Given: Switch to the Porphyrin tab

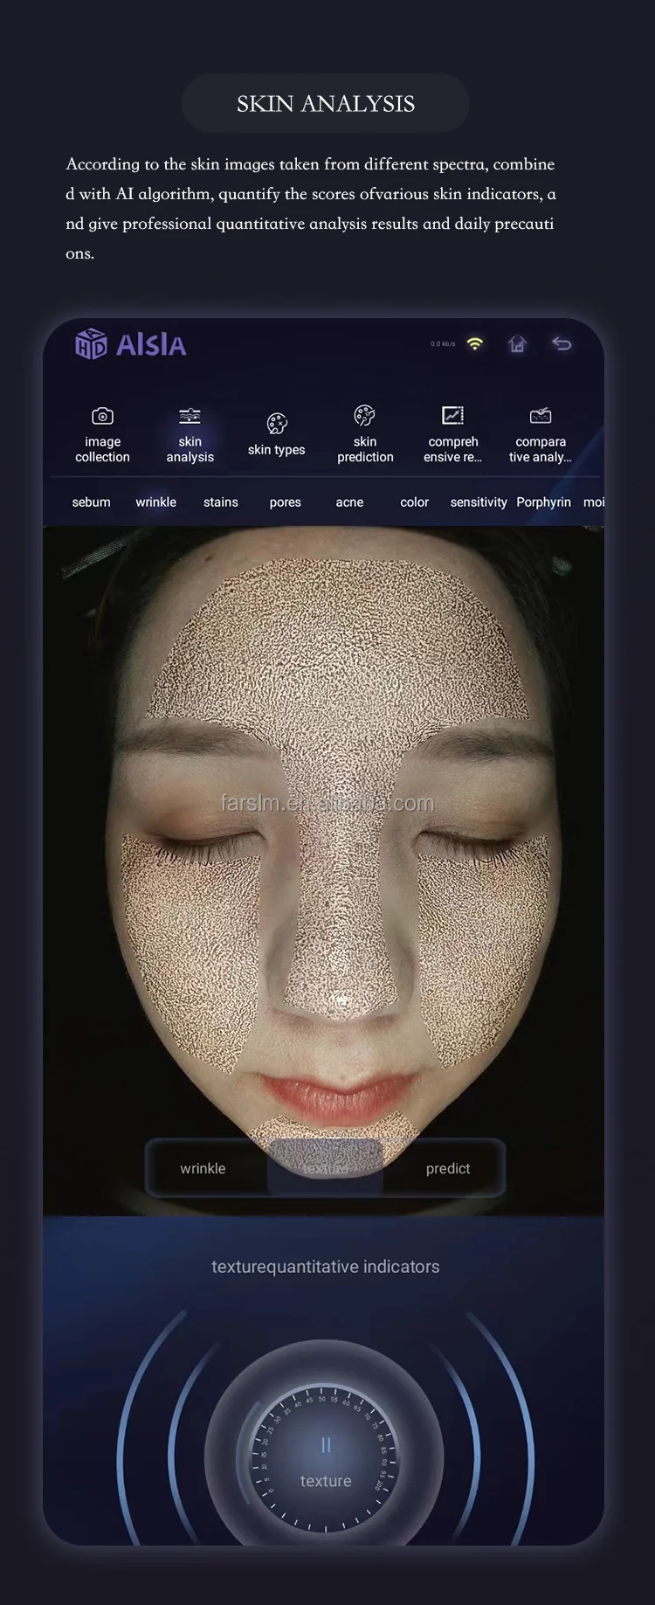Looking at the screenshot, I should tap(543, 502).
